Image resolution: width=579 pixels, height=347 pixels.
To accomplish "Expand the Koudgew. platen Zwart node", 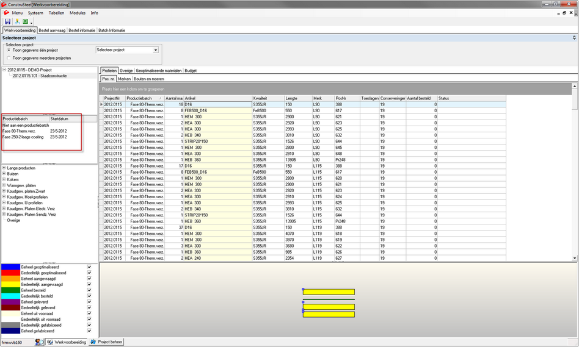I will click(4, 191).
